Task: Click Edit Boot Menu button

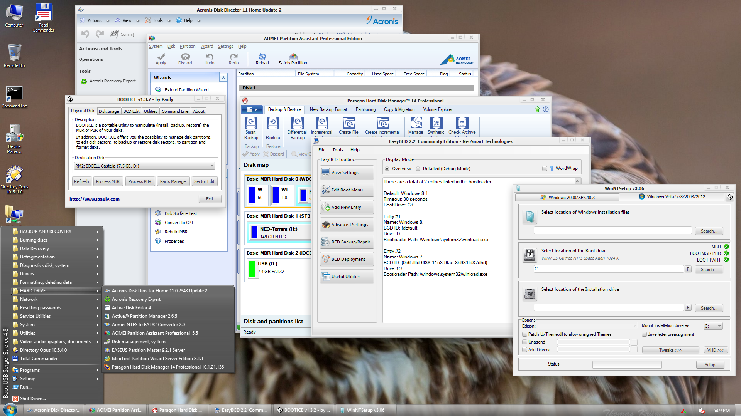Action: click(x=347, y=190)
